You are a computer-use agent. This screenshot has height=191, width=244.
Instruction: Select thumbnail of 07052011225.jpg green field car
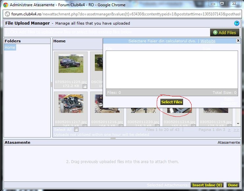coord(71,64)
